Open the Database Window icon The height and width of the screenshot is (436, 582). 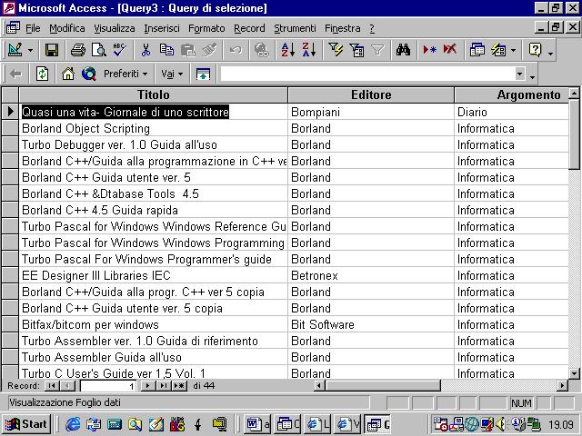pyautogui.click(x=477, y=50)
